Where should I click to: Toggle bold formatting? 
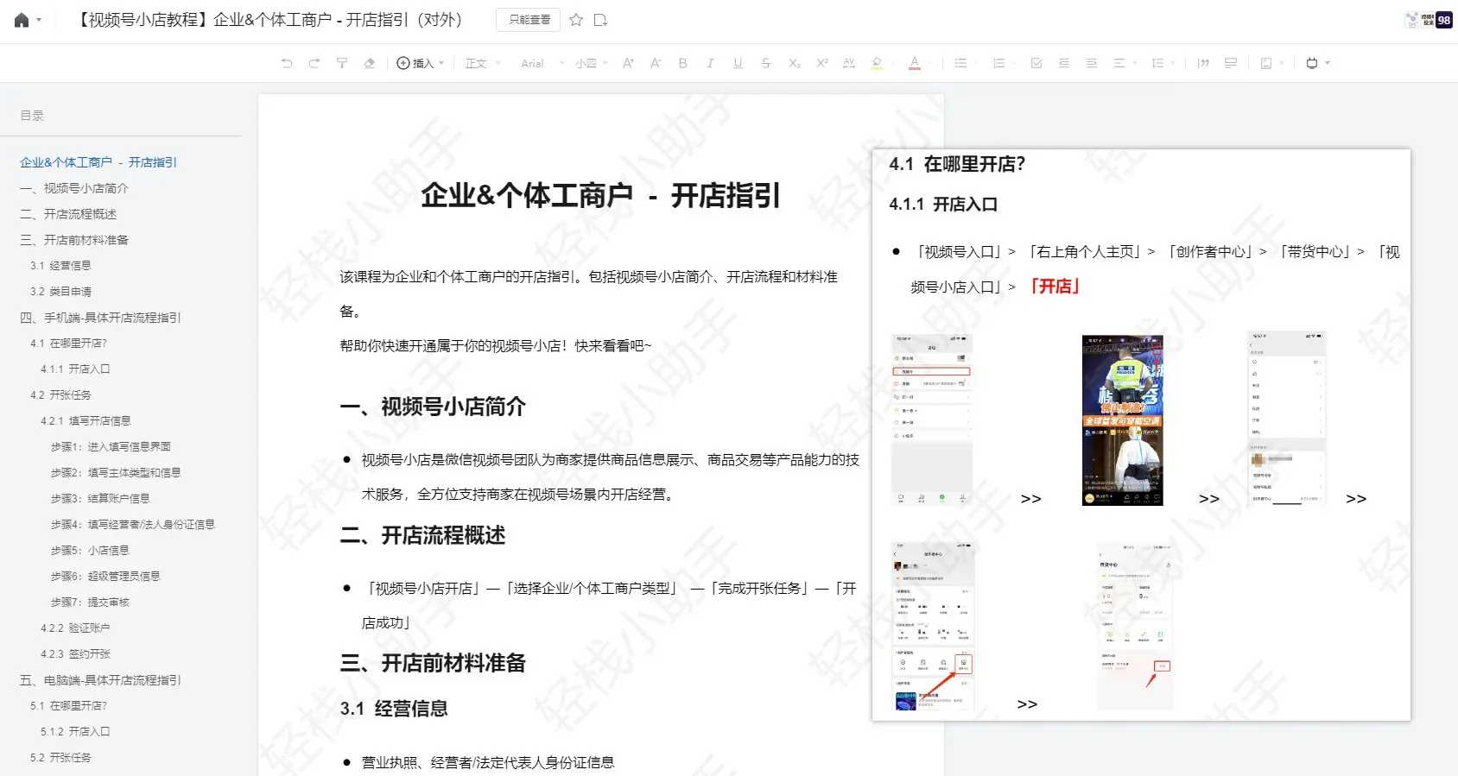click(682, 63)
